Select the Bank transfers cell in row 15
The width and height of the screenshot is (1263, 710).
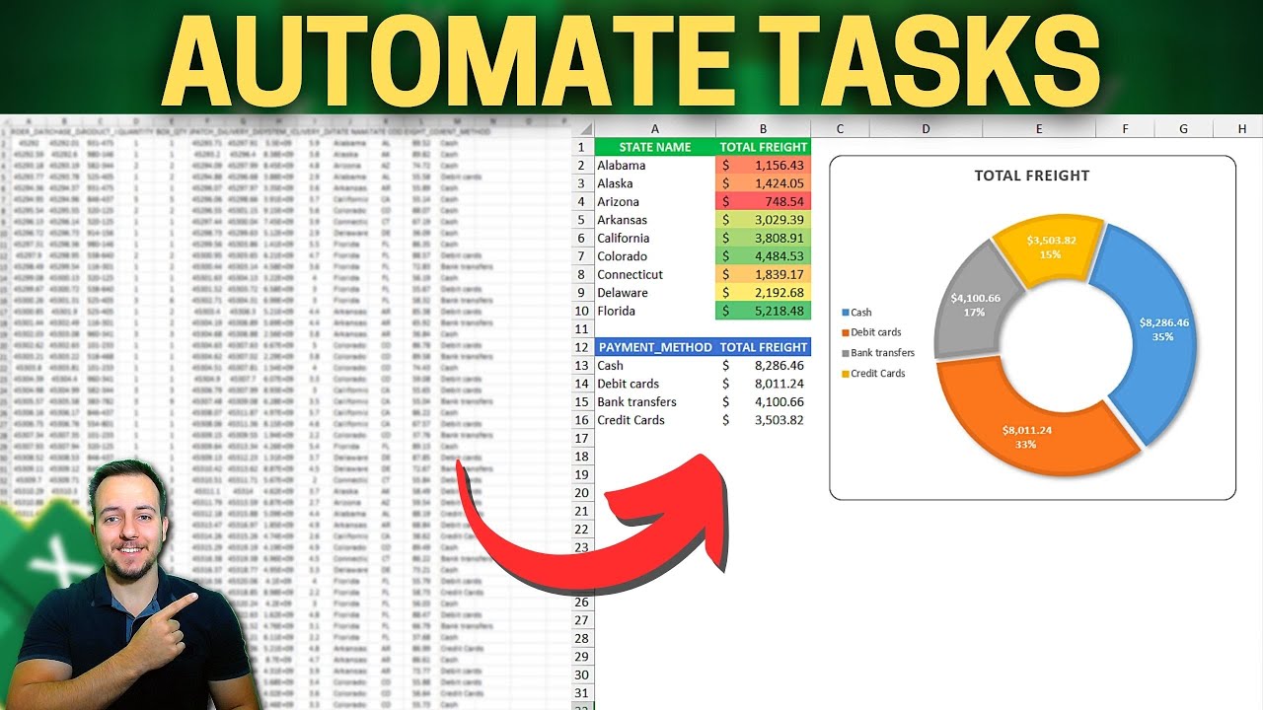pos(655,402)
